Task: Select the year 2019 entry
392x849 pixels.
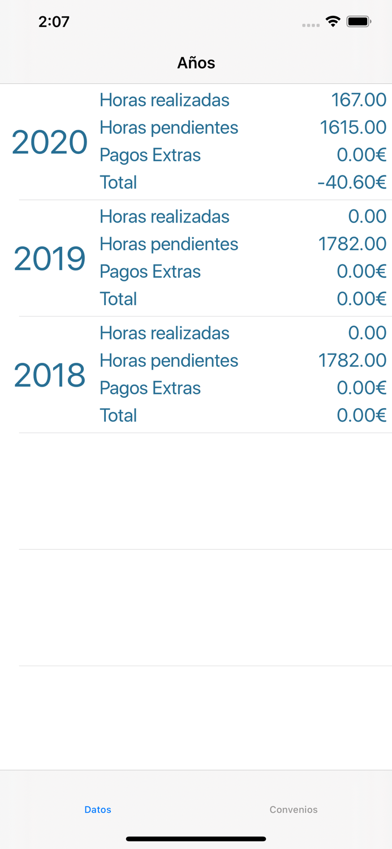Action: pos(49,259)
